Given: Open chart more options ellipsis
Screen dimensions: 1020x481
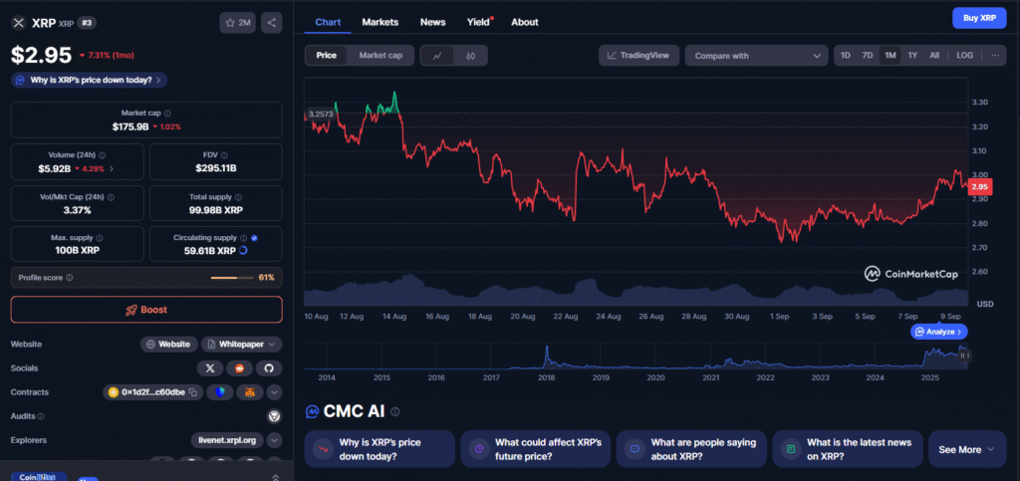Looking at the screenshot, I should [x=995, y=55].
